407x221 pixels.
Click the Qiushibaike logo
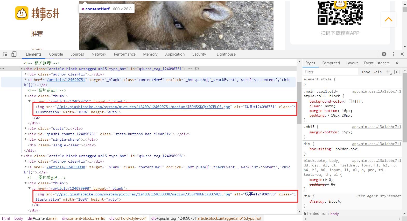pos(37,13)
